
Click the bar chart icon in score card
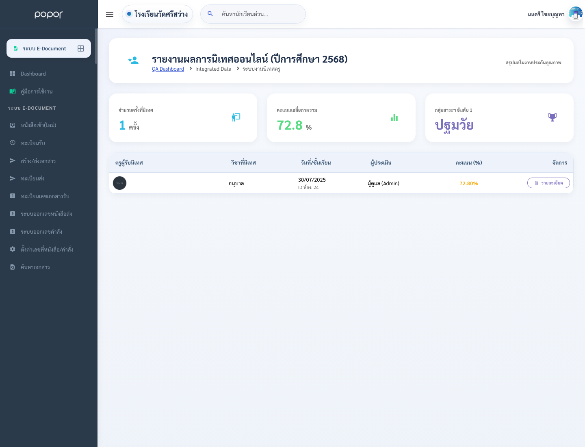pos(394,117)
